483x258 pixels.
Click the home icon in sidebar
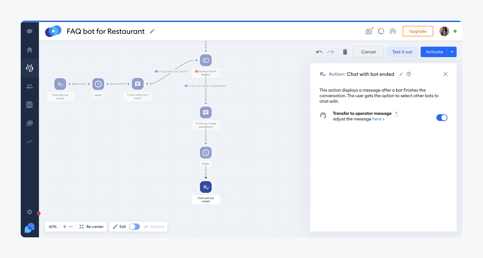(30, 50)
